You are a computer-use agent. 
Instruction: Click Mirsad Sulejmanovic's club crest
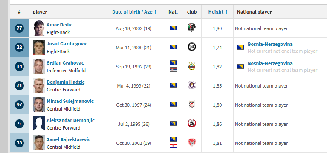192,105
